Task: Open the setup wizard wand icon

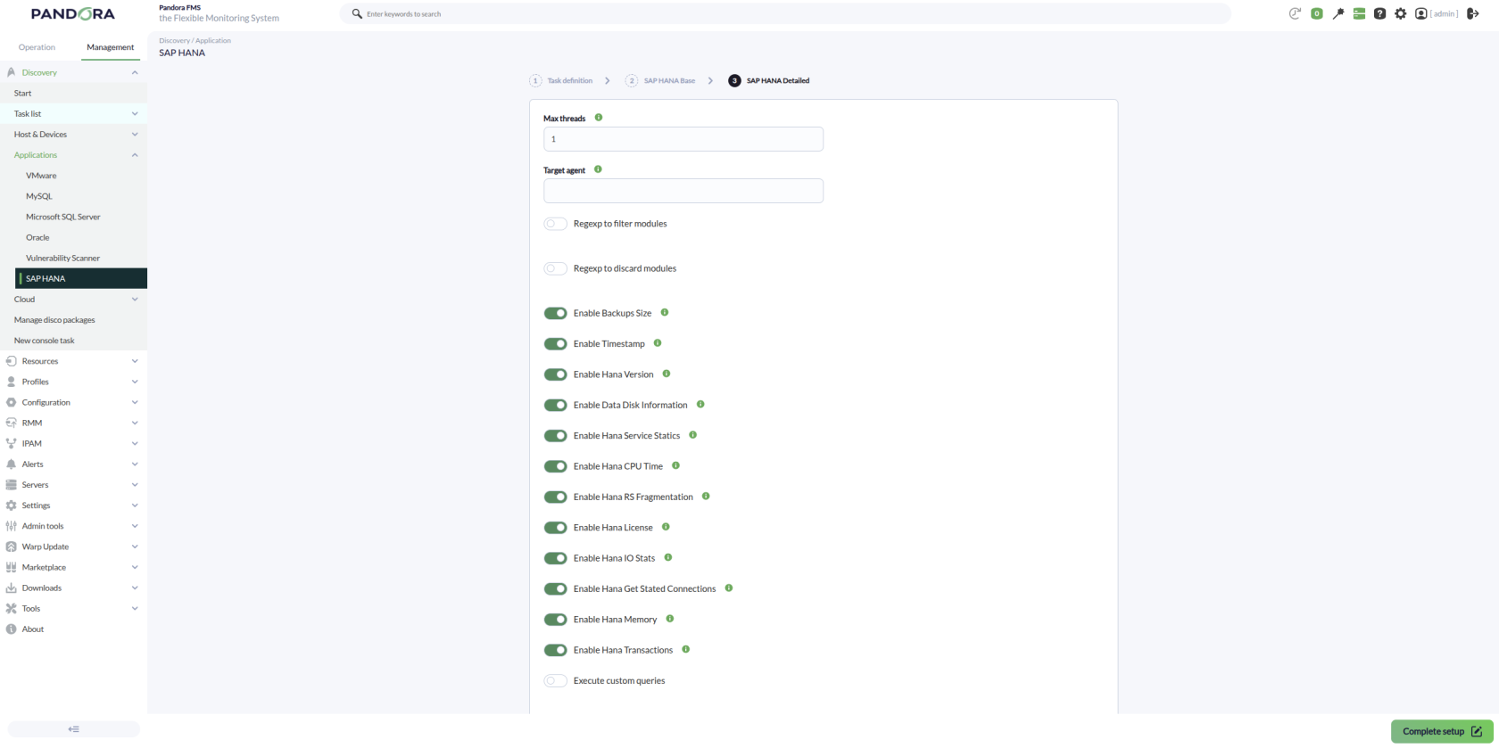Action: (1338, 13)
